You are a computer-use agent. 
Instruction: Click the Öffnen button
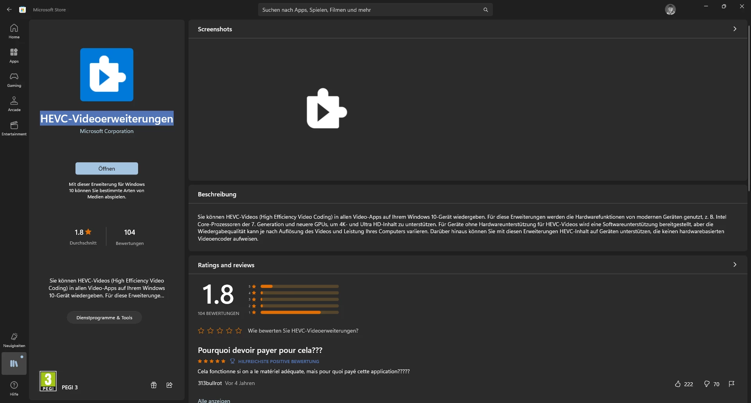tap(107, 169)
